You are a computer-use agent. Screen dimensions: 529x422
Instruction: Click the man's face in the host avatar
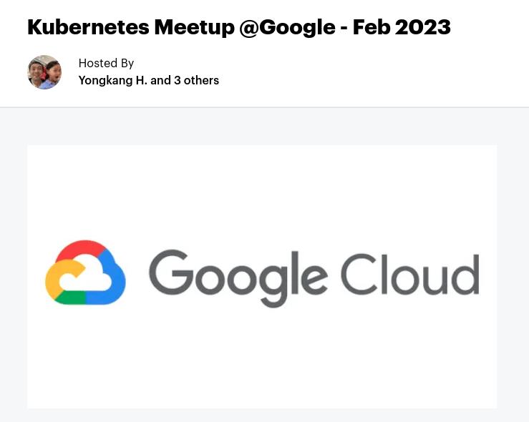35,72
